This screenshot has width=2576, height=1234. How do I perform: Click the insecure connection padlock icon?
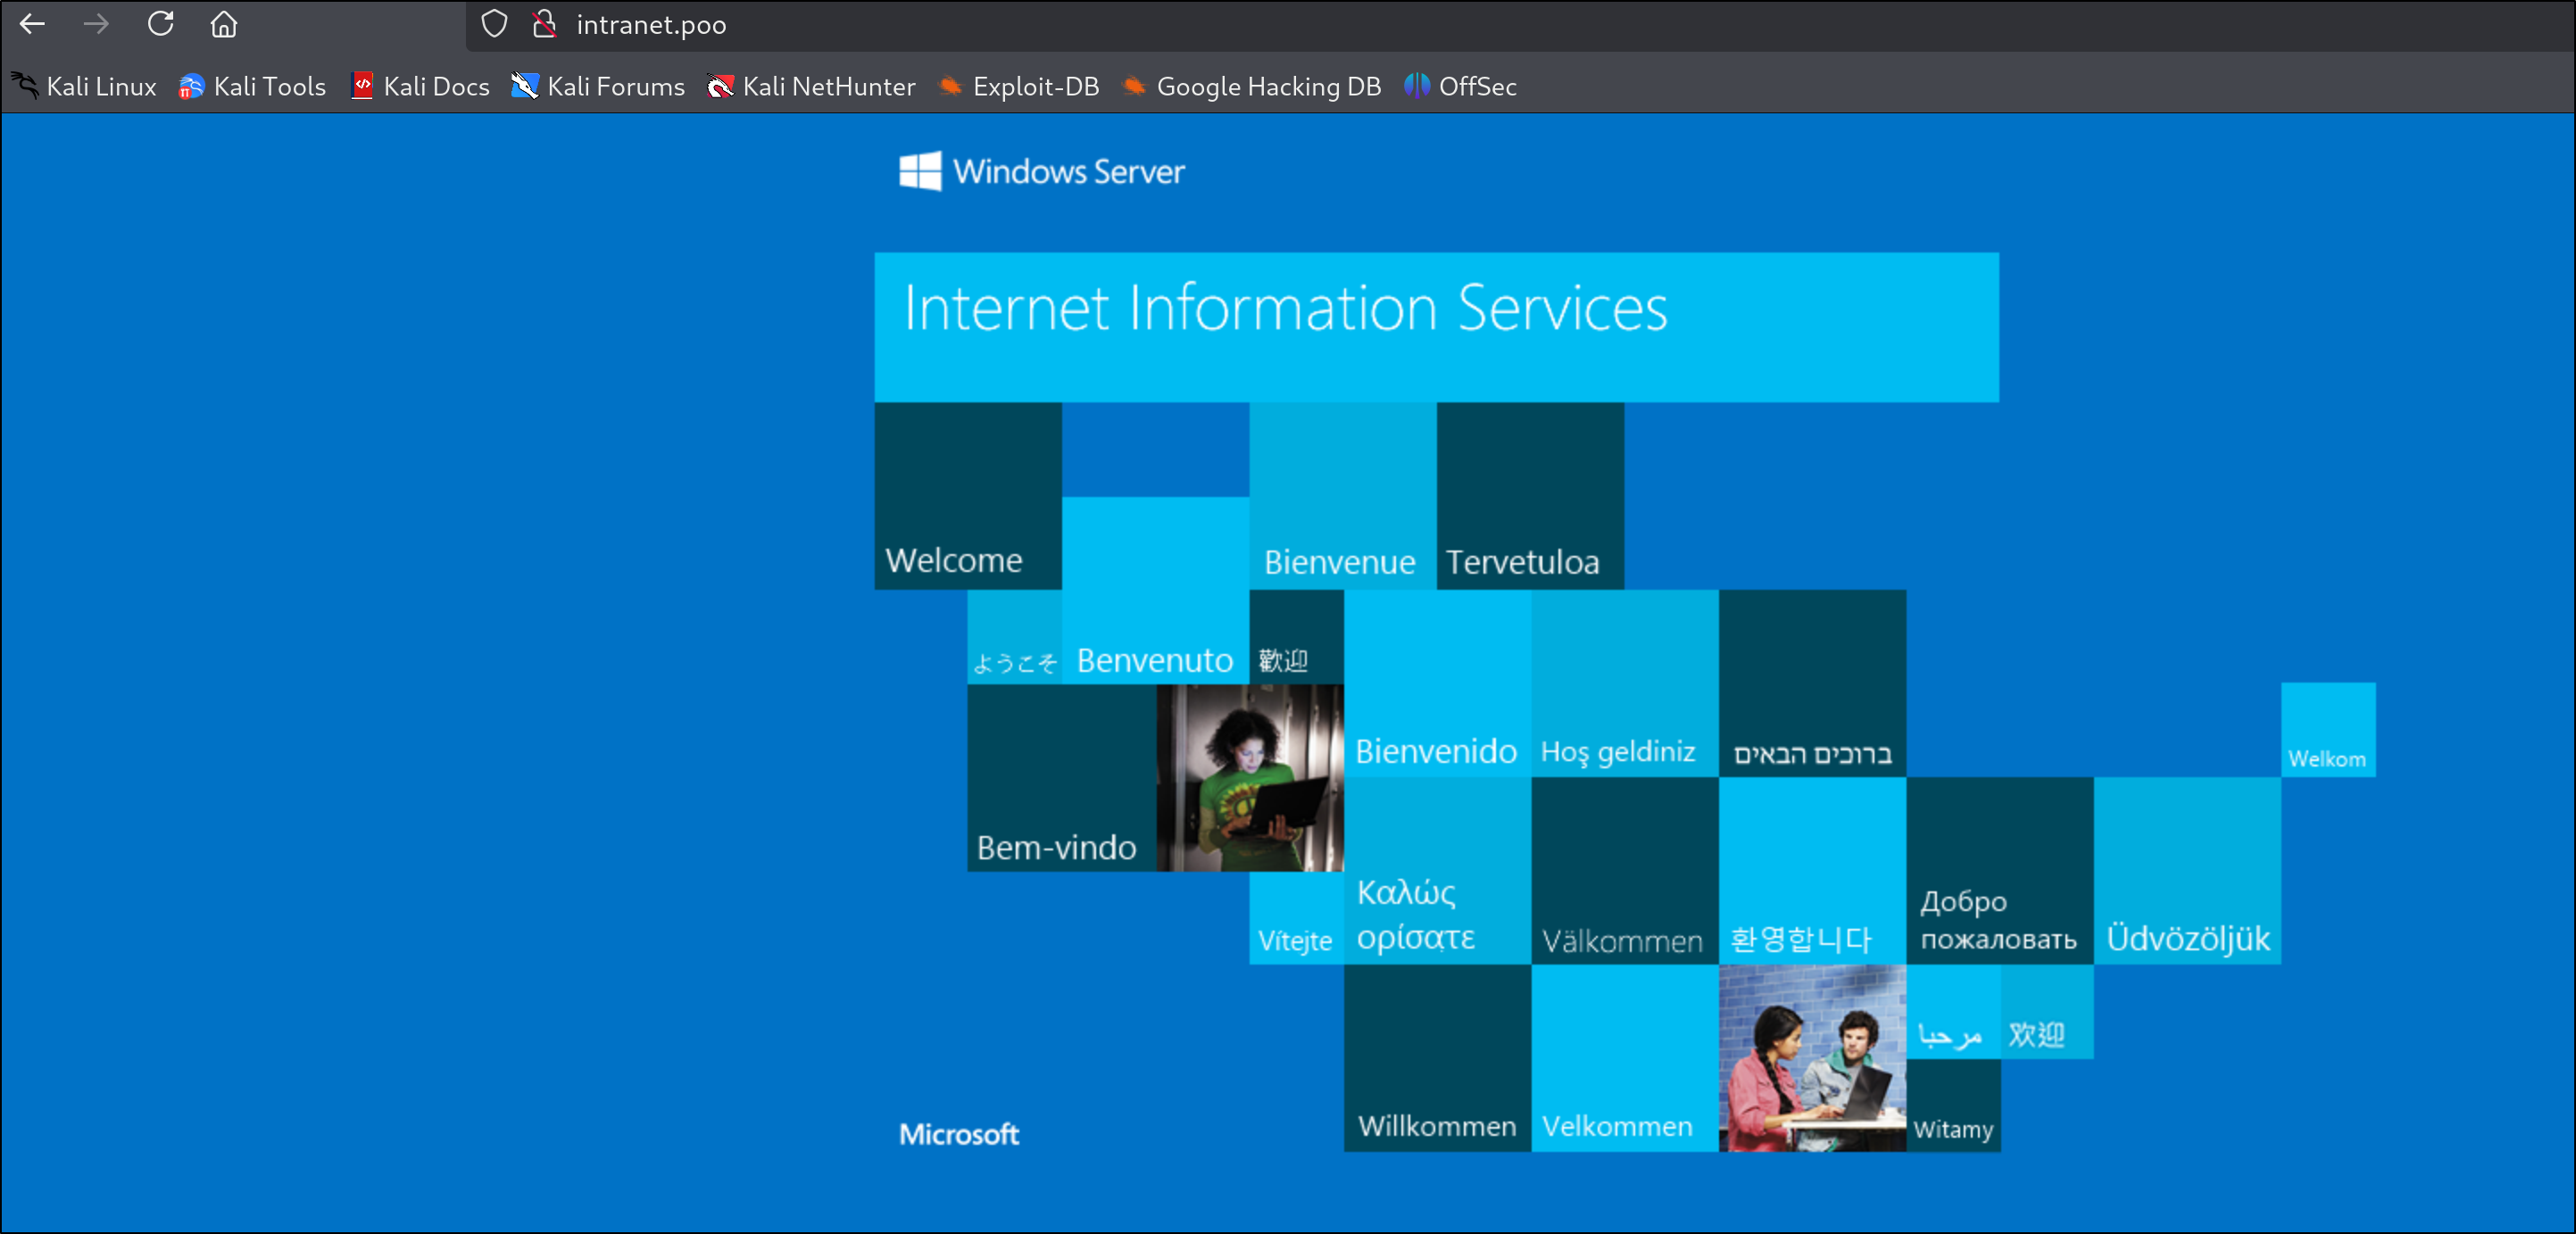544,24
